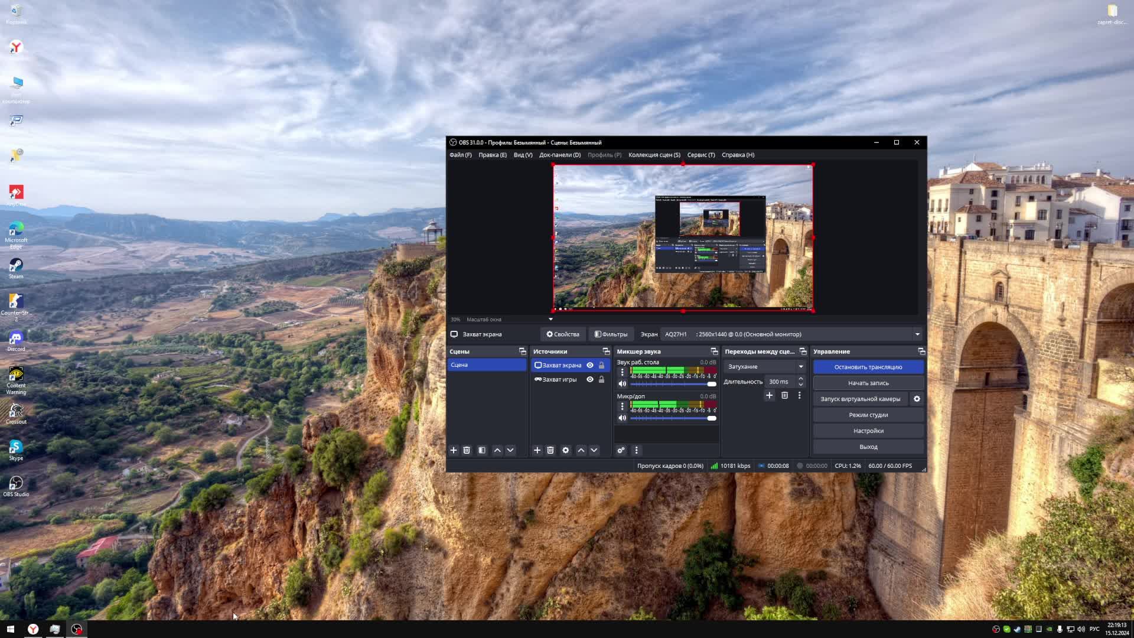Undock the Управление panel
This screenshot has height=638, width=1134.
tap(921, 351)
